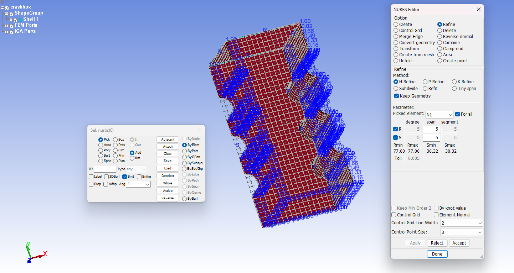
Task: Uncheck the FEM Parts checkbox
Action: tap(11, 25)
